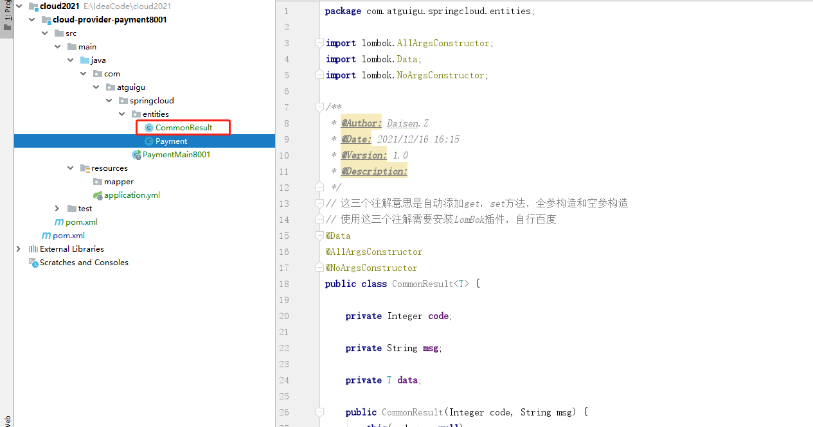Click the main folder icon
This screenshot has height=427, width=813.
(x=72, y=46)
